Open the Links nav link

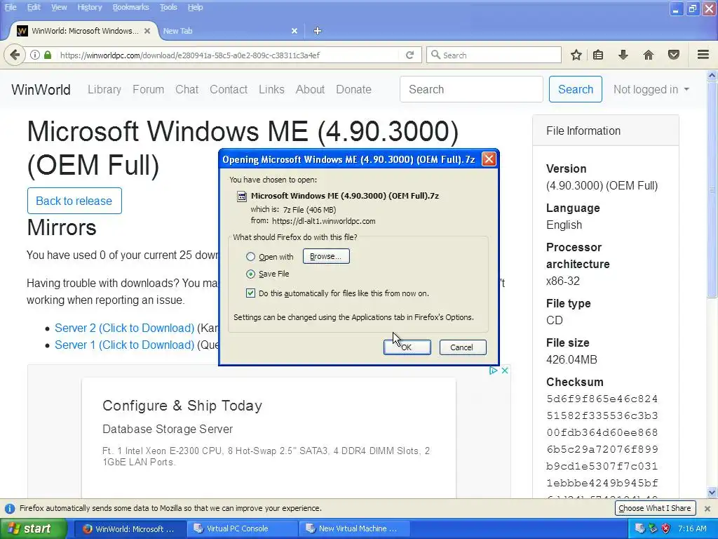271,89
